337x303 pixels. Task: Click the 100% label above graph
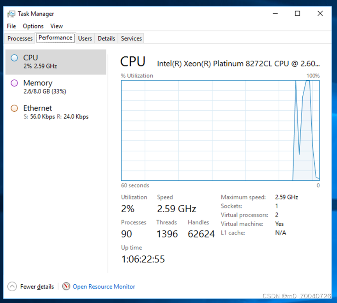[313, 76]
